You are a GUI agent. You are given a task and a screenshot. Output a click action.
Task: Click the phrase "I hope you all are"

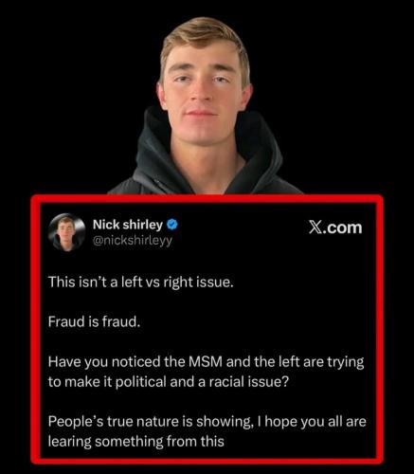[x=315, y=422]
